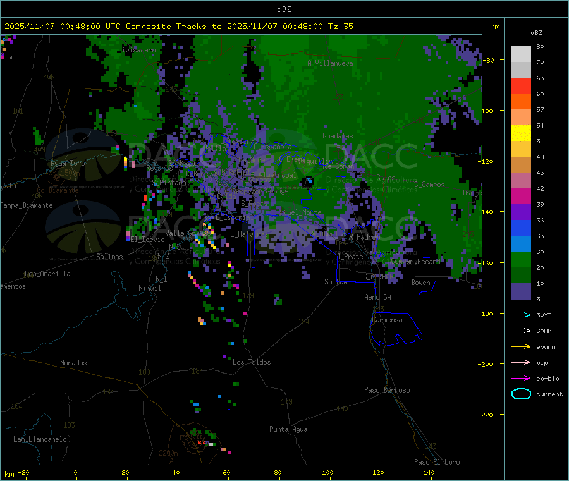Click the 'Los_Toldos' map label
The image size is (569, 481).
pyautogui.click(x=252, y=362)
